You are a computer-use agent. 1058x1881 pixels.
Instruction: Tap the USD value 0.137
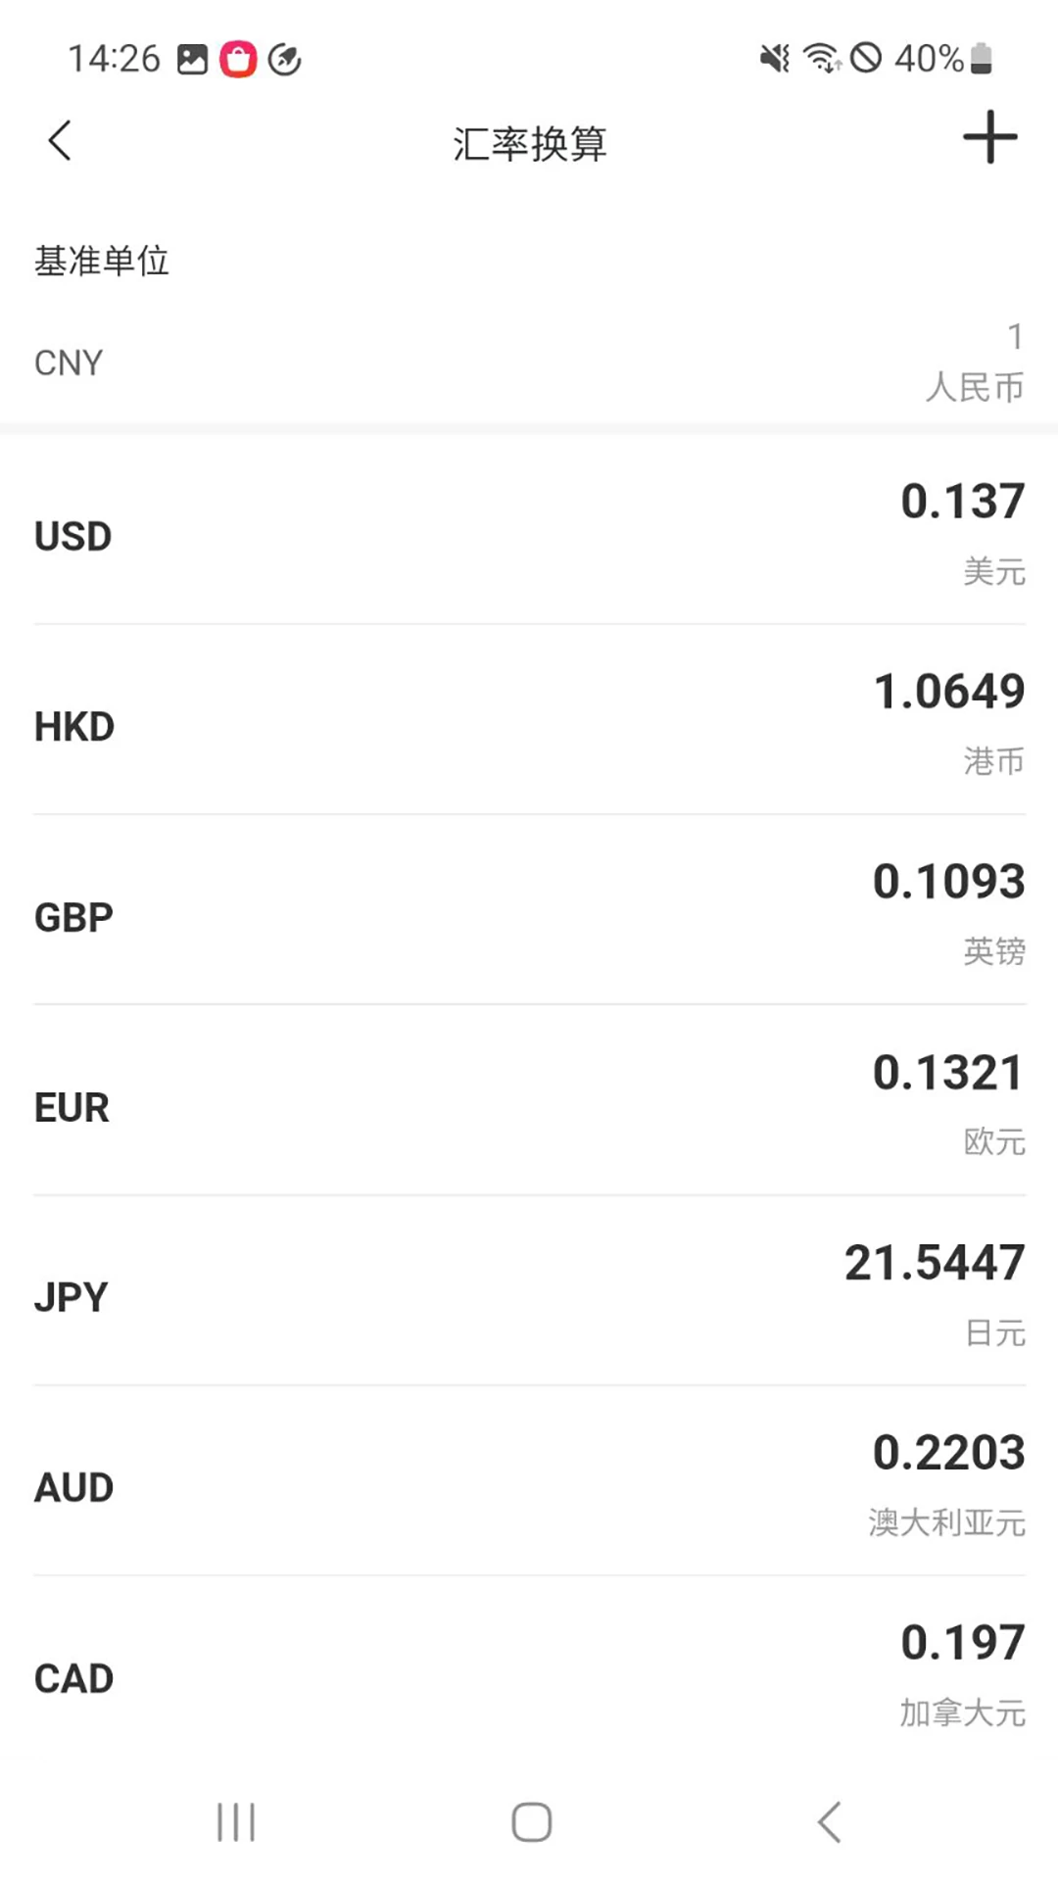[x=962, y=502]
